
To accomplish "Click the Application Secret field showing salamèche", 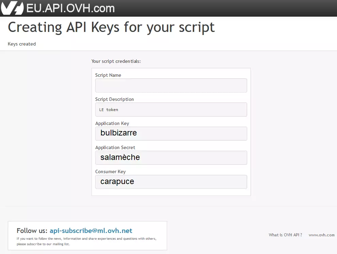I will [171, 158].
